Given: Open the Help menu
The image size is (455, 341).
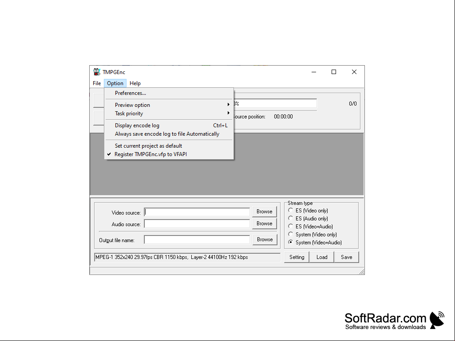Looking at the screenshot, I should pyautogui.click(x=135, y=83).
